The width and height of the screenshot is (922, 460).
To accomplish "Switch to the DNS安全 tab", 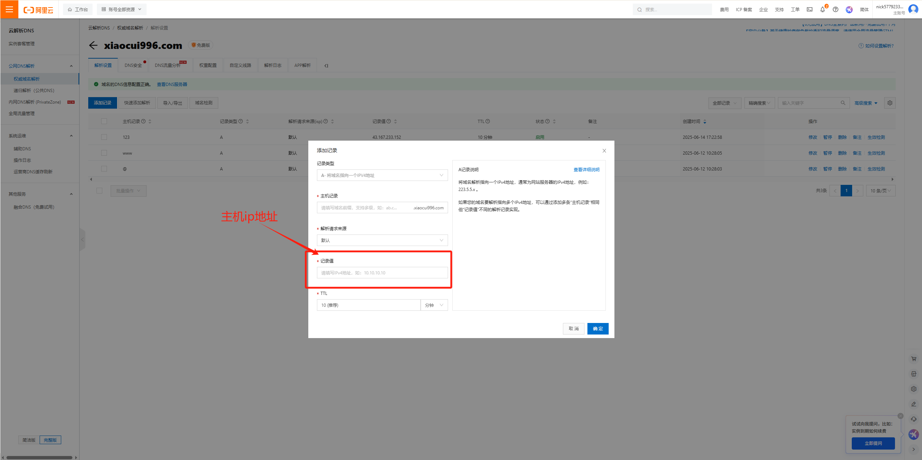I will [133, 65].
